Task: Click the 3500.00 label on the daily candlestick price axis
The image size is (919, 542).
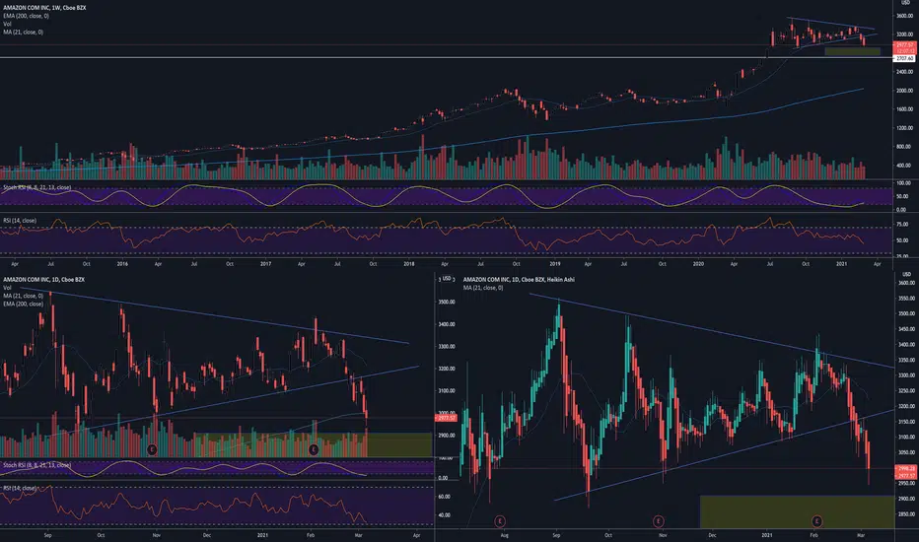Action: pos(448,302)
